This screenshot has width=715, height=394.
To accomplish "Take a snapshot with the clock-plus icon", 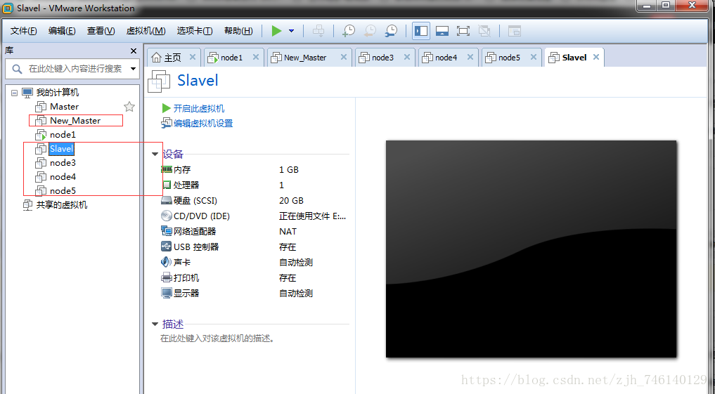I will 349,31.
